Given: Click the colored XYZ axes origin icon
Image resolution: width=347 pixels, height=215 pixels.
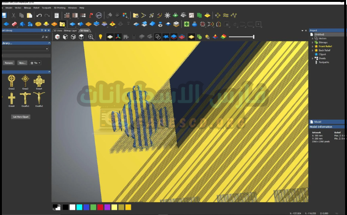Looking at the screenshot, I should click(x=119, y=37).
